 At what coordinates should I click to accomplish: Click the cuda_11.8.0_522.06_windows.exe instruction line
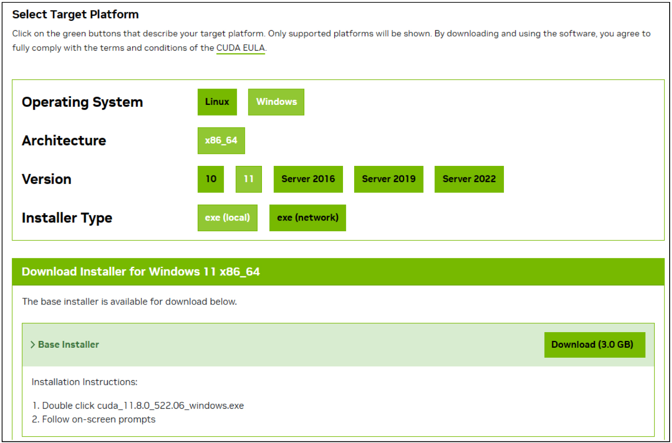pos(138,406)
